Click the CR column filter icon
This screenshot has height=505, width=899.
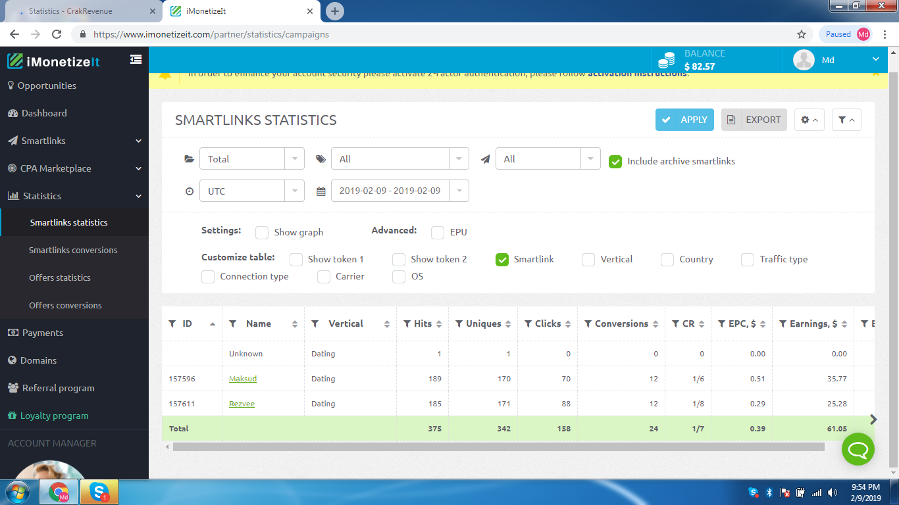click(676, 324)
